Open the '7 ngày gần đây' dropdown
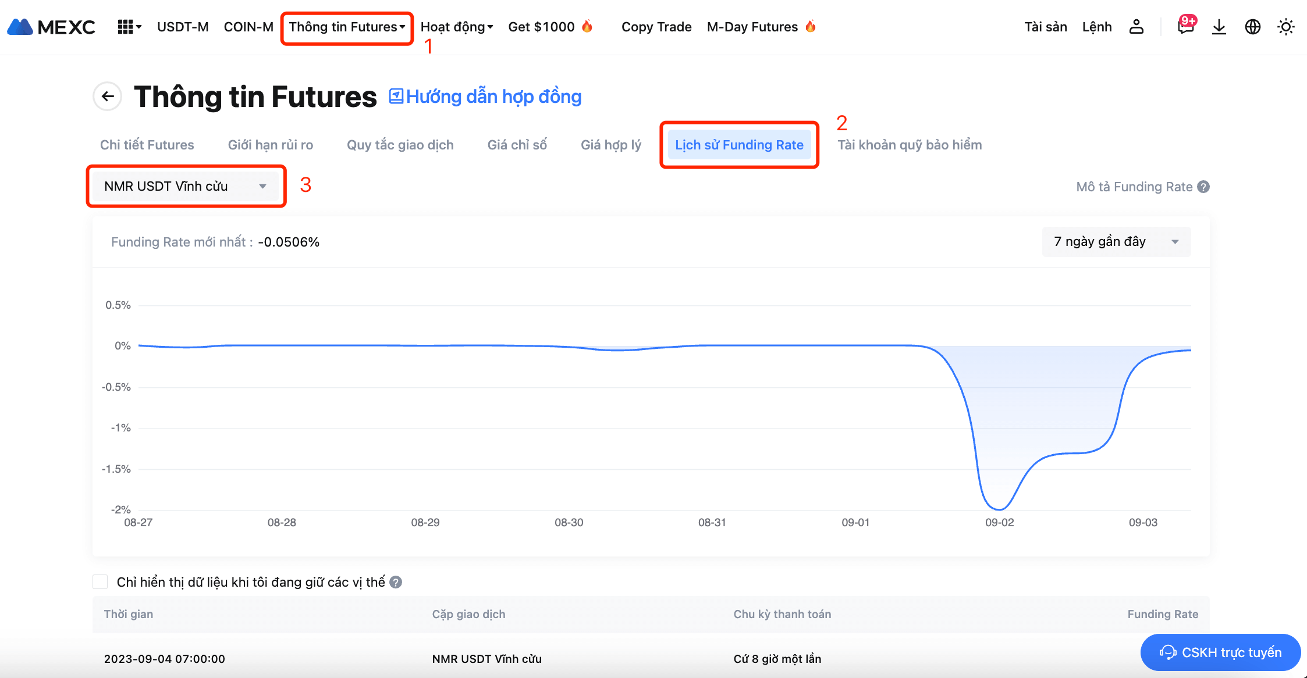 (1116, 242)
